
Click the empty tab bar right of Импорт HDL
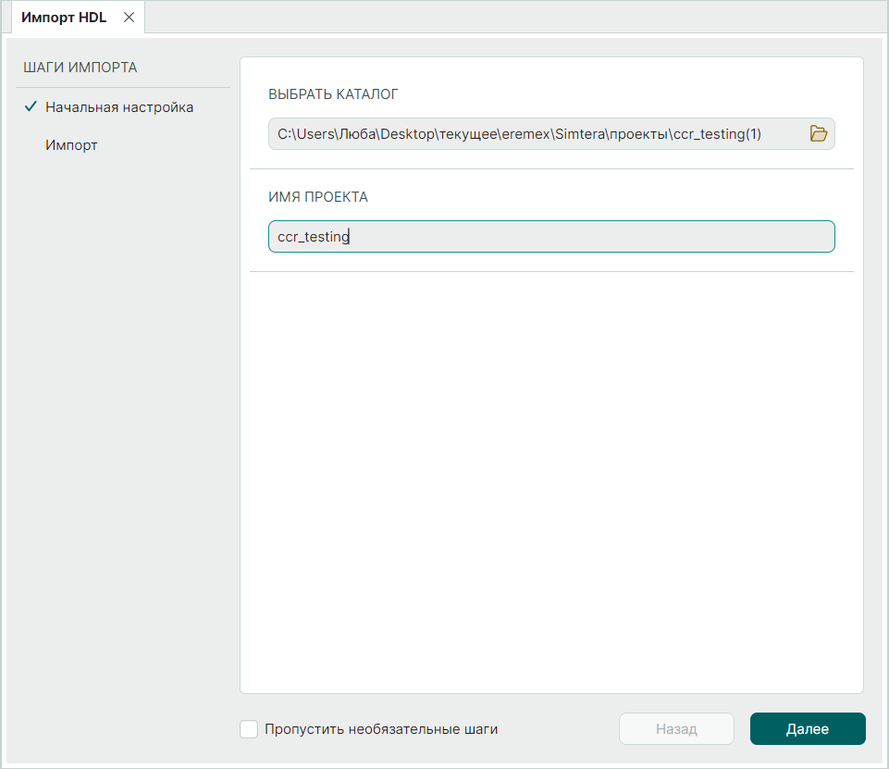coord(509,18)
